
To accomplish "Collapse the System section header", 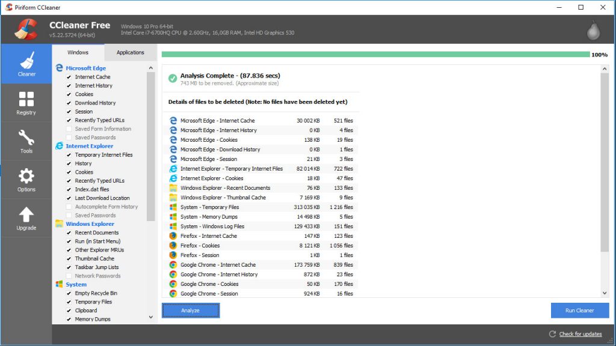I will point(75,284).
